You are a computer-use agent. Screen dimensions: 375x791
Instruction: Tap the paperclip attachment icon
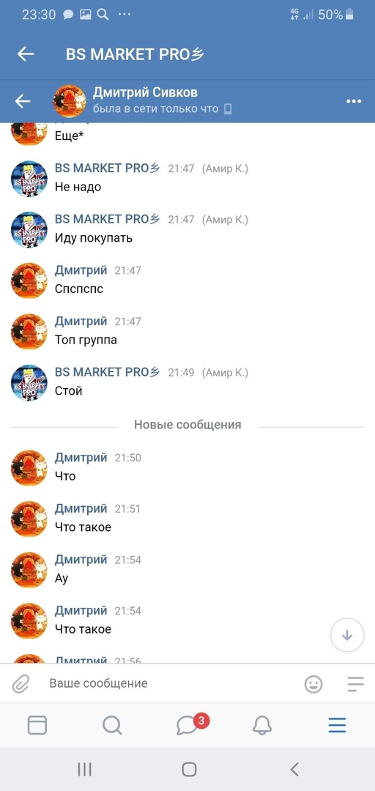tap(21, 684)
